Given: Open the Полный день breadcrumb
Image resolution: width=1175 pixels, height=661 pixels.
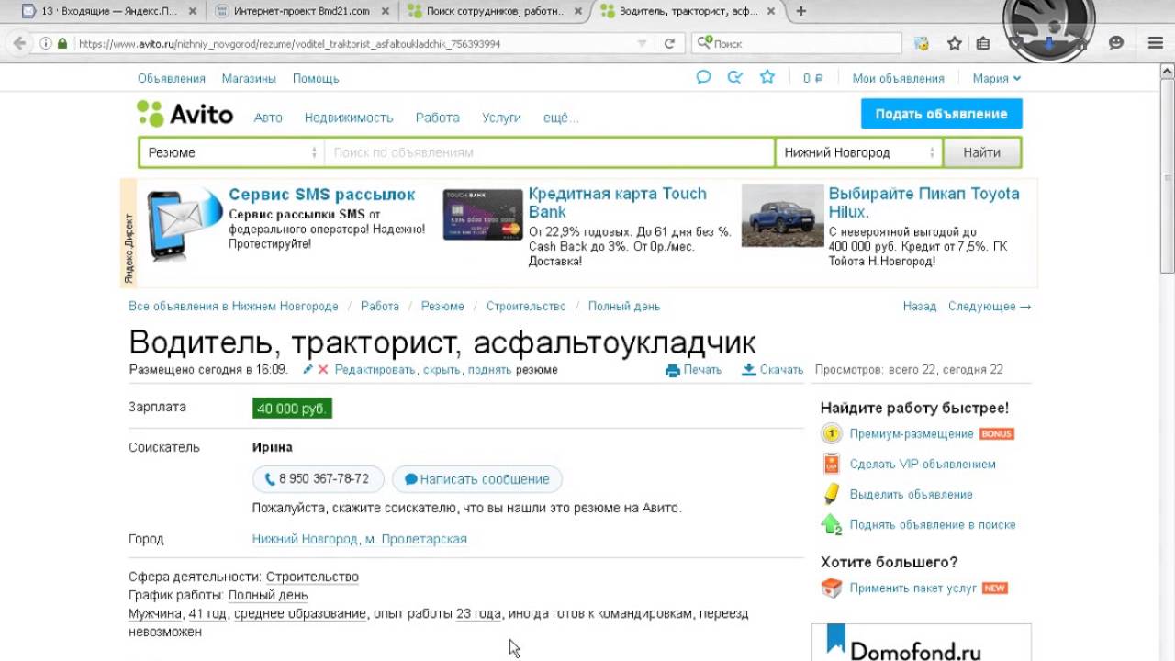Looking at the screenshot, I should pos(624,307).
